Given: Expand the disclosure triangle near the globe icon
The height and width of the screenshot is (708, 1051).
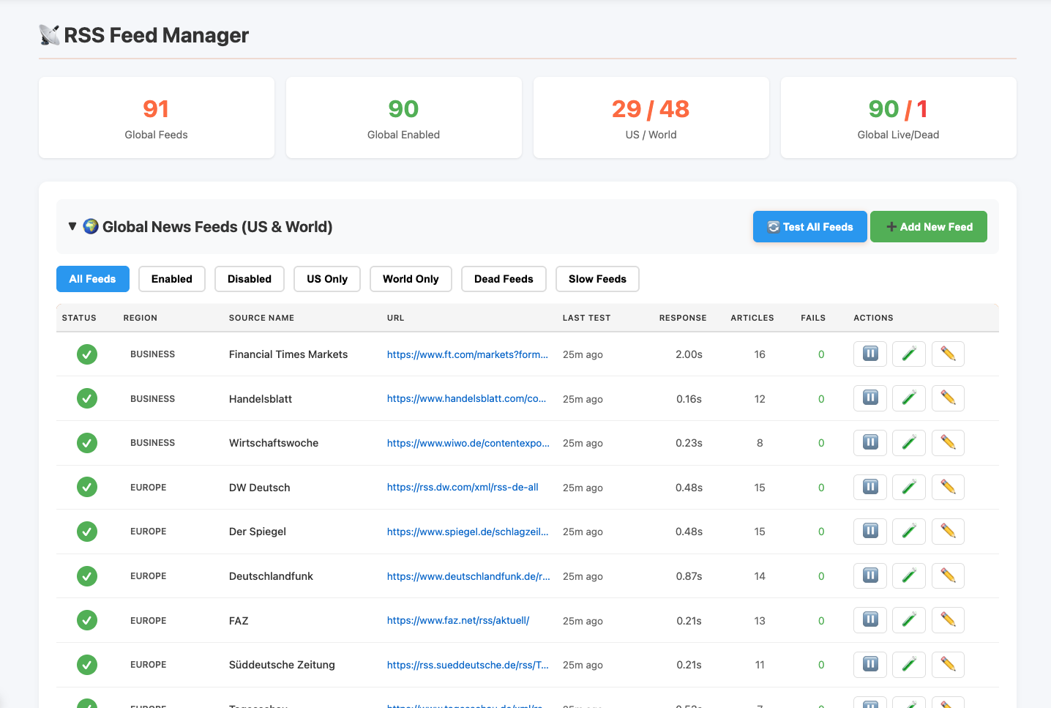Looking at the screenshot, I should tap(72, 226).
